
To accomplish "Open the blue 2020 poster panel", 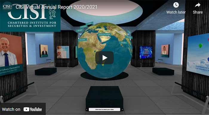I will (x=146, y=52).
